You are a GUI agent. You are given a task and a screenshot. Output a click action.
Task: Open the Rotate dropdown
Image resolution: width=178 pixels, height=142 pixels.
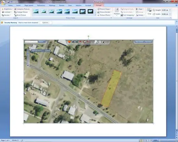point(140,15)
